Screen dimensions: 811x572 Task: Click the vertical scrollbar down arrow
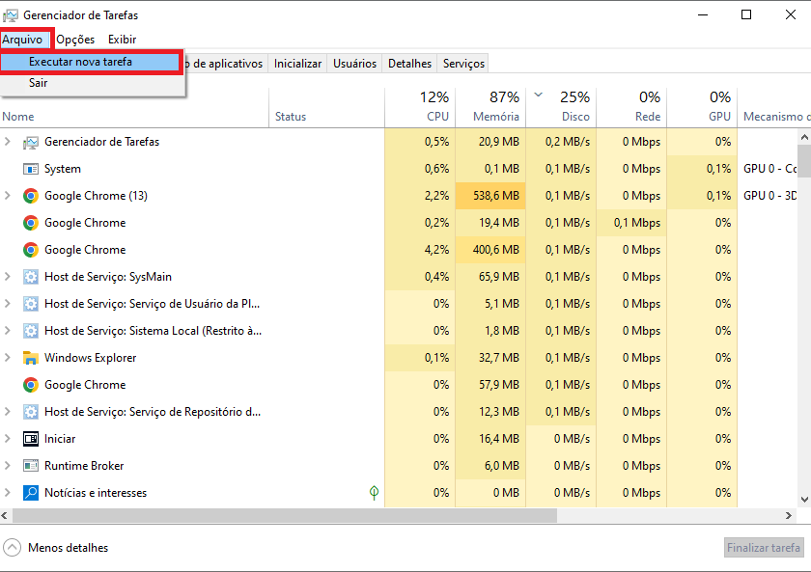[x=804, y=500]
